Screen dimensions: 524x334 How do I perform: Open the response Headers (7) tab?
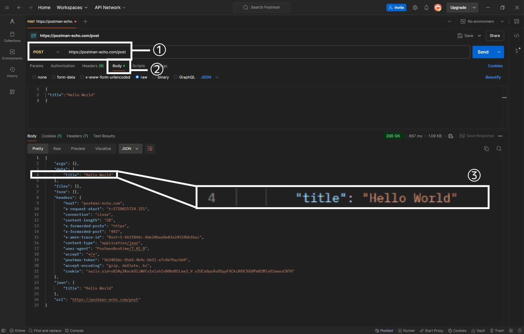point(77,136)
